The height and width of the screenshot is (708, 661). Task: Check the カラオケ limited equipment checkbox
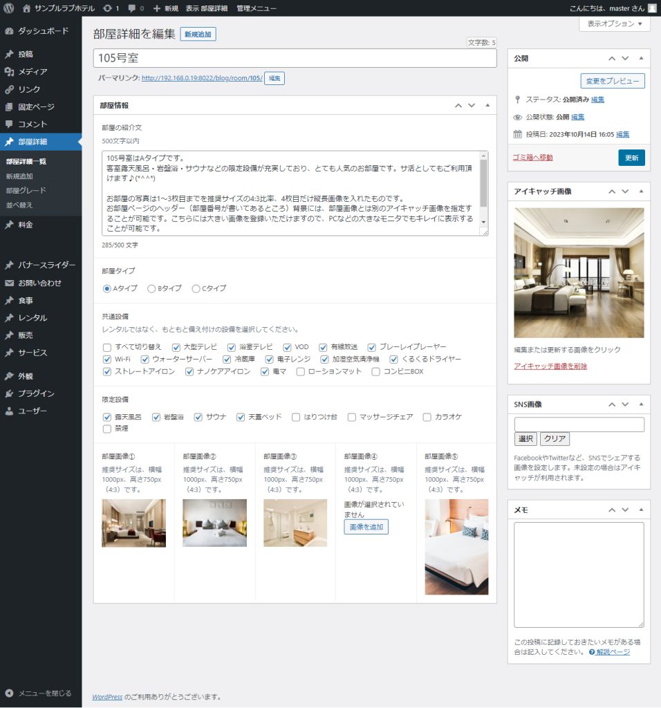point(427,417)
